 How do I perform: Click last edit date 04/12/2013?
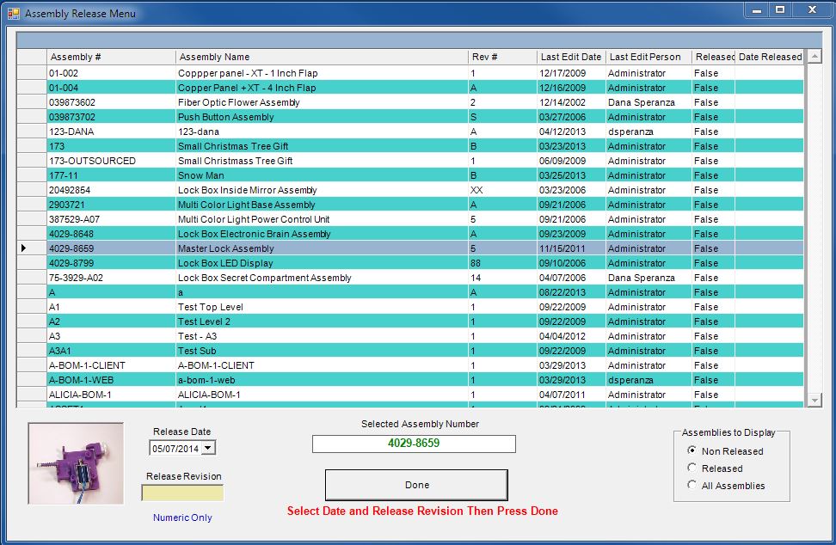coord(562,132)
